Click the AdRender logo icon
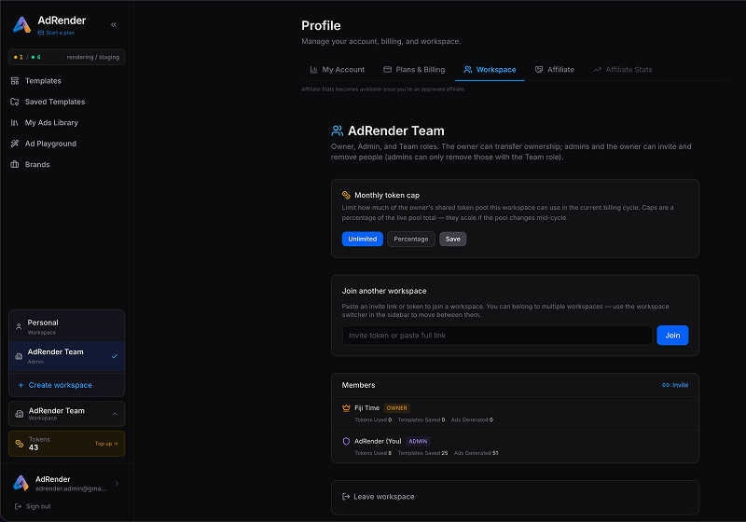The height and width of the screenshot is (522, 746). [21, 25]
